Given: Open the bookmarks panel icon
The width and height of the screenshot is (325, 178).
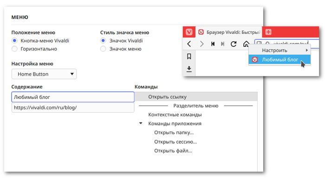Looking at the screenshot, I should tap(189, 56).
